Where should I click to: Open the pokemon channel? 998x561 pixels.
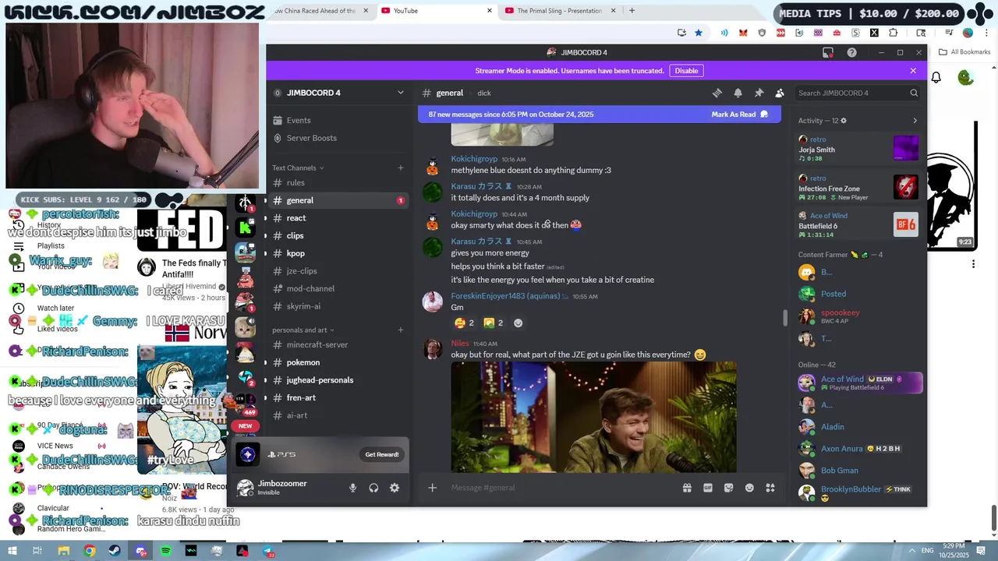[x=337, y=362]
